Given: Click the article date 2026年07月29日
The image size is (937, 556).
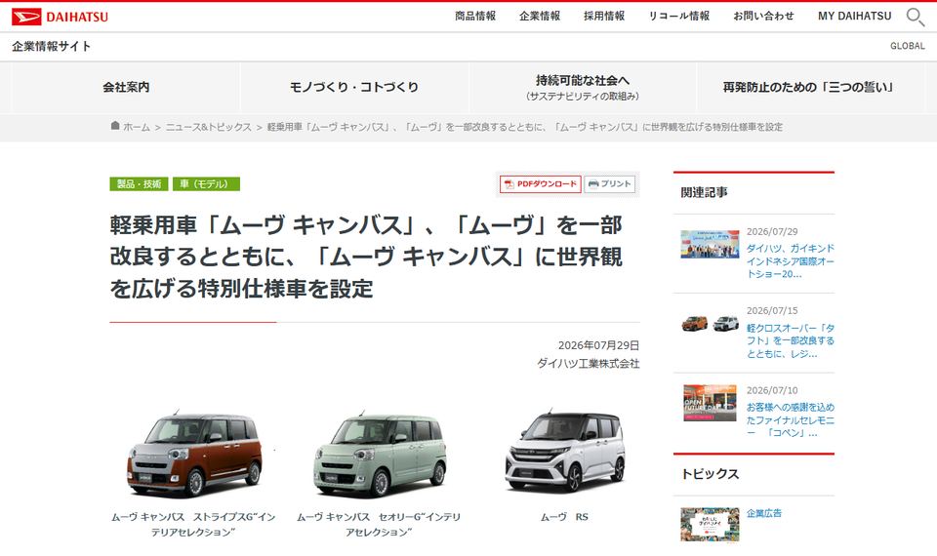Looking at the screenshot, I should click(x=598, y=345).
